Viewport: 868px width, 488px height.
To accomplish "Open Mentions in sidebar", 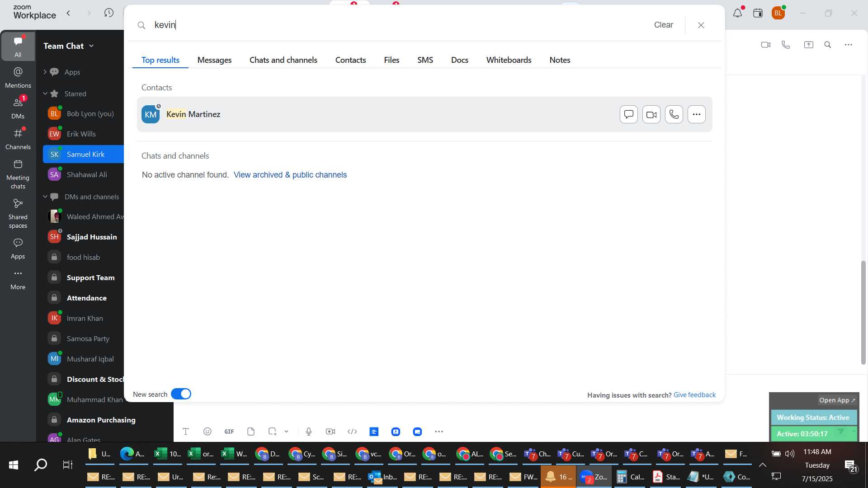I will pyautogui.click(x=18, y=78).
